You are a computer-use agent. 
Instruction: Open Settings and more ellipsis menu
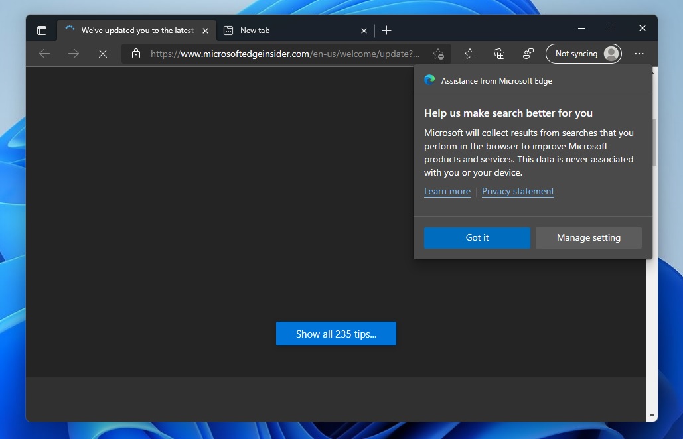tap(639, 54)
